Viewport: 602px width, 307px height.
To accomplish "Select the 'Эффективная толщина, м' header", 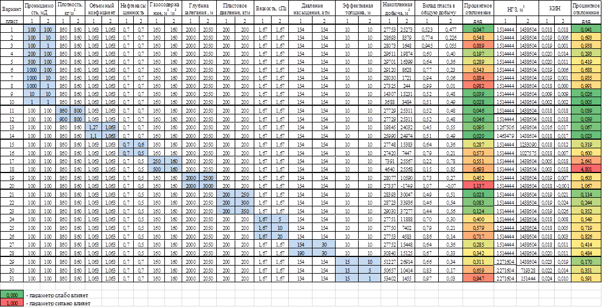I will (359, 9).
